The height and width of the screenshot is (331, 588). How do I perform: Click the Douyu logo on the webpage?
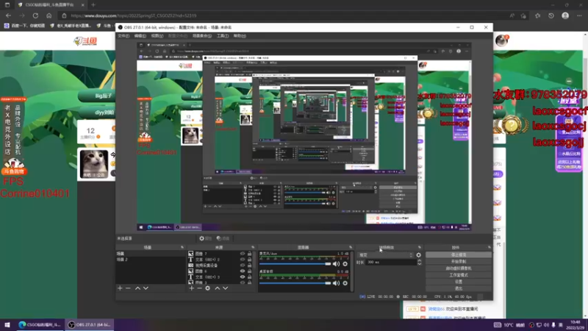(x=85, y=41)
